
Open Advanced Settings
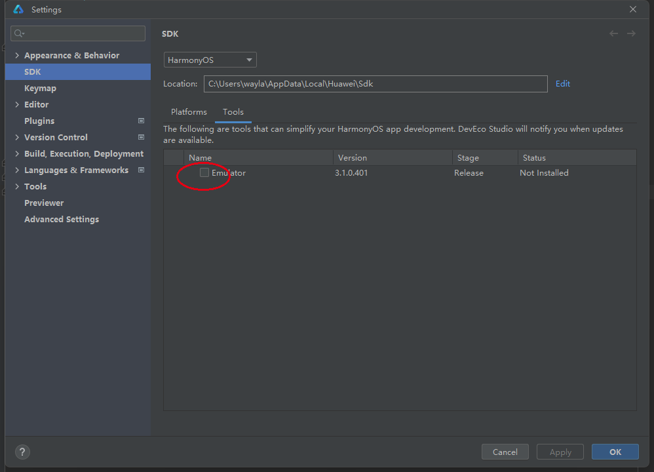(x=62, y=219)
